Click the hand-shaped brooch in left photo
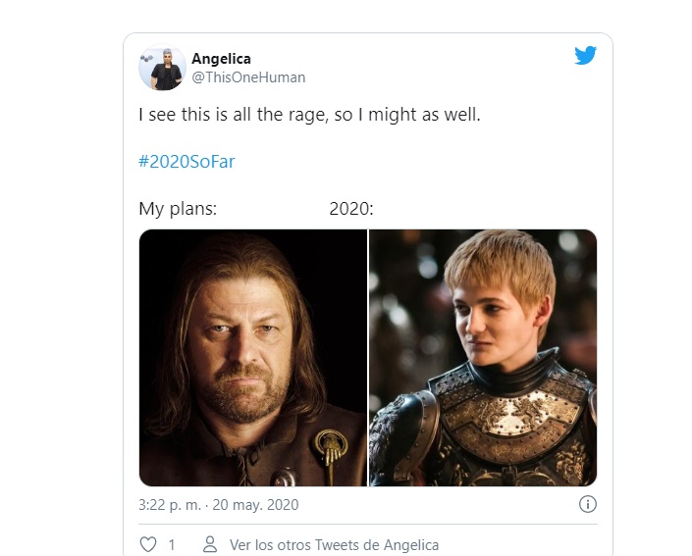 pyautogui.click(x=323, y=449)
